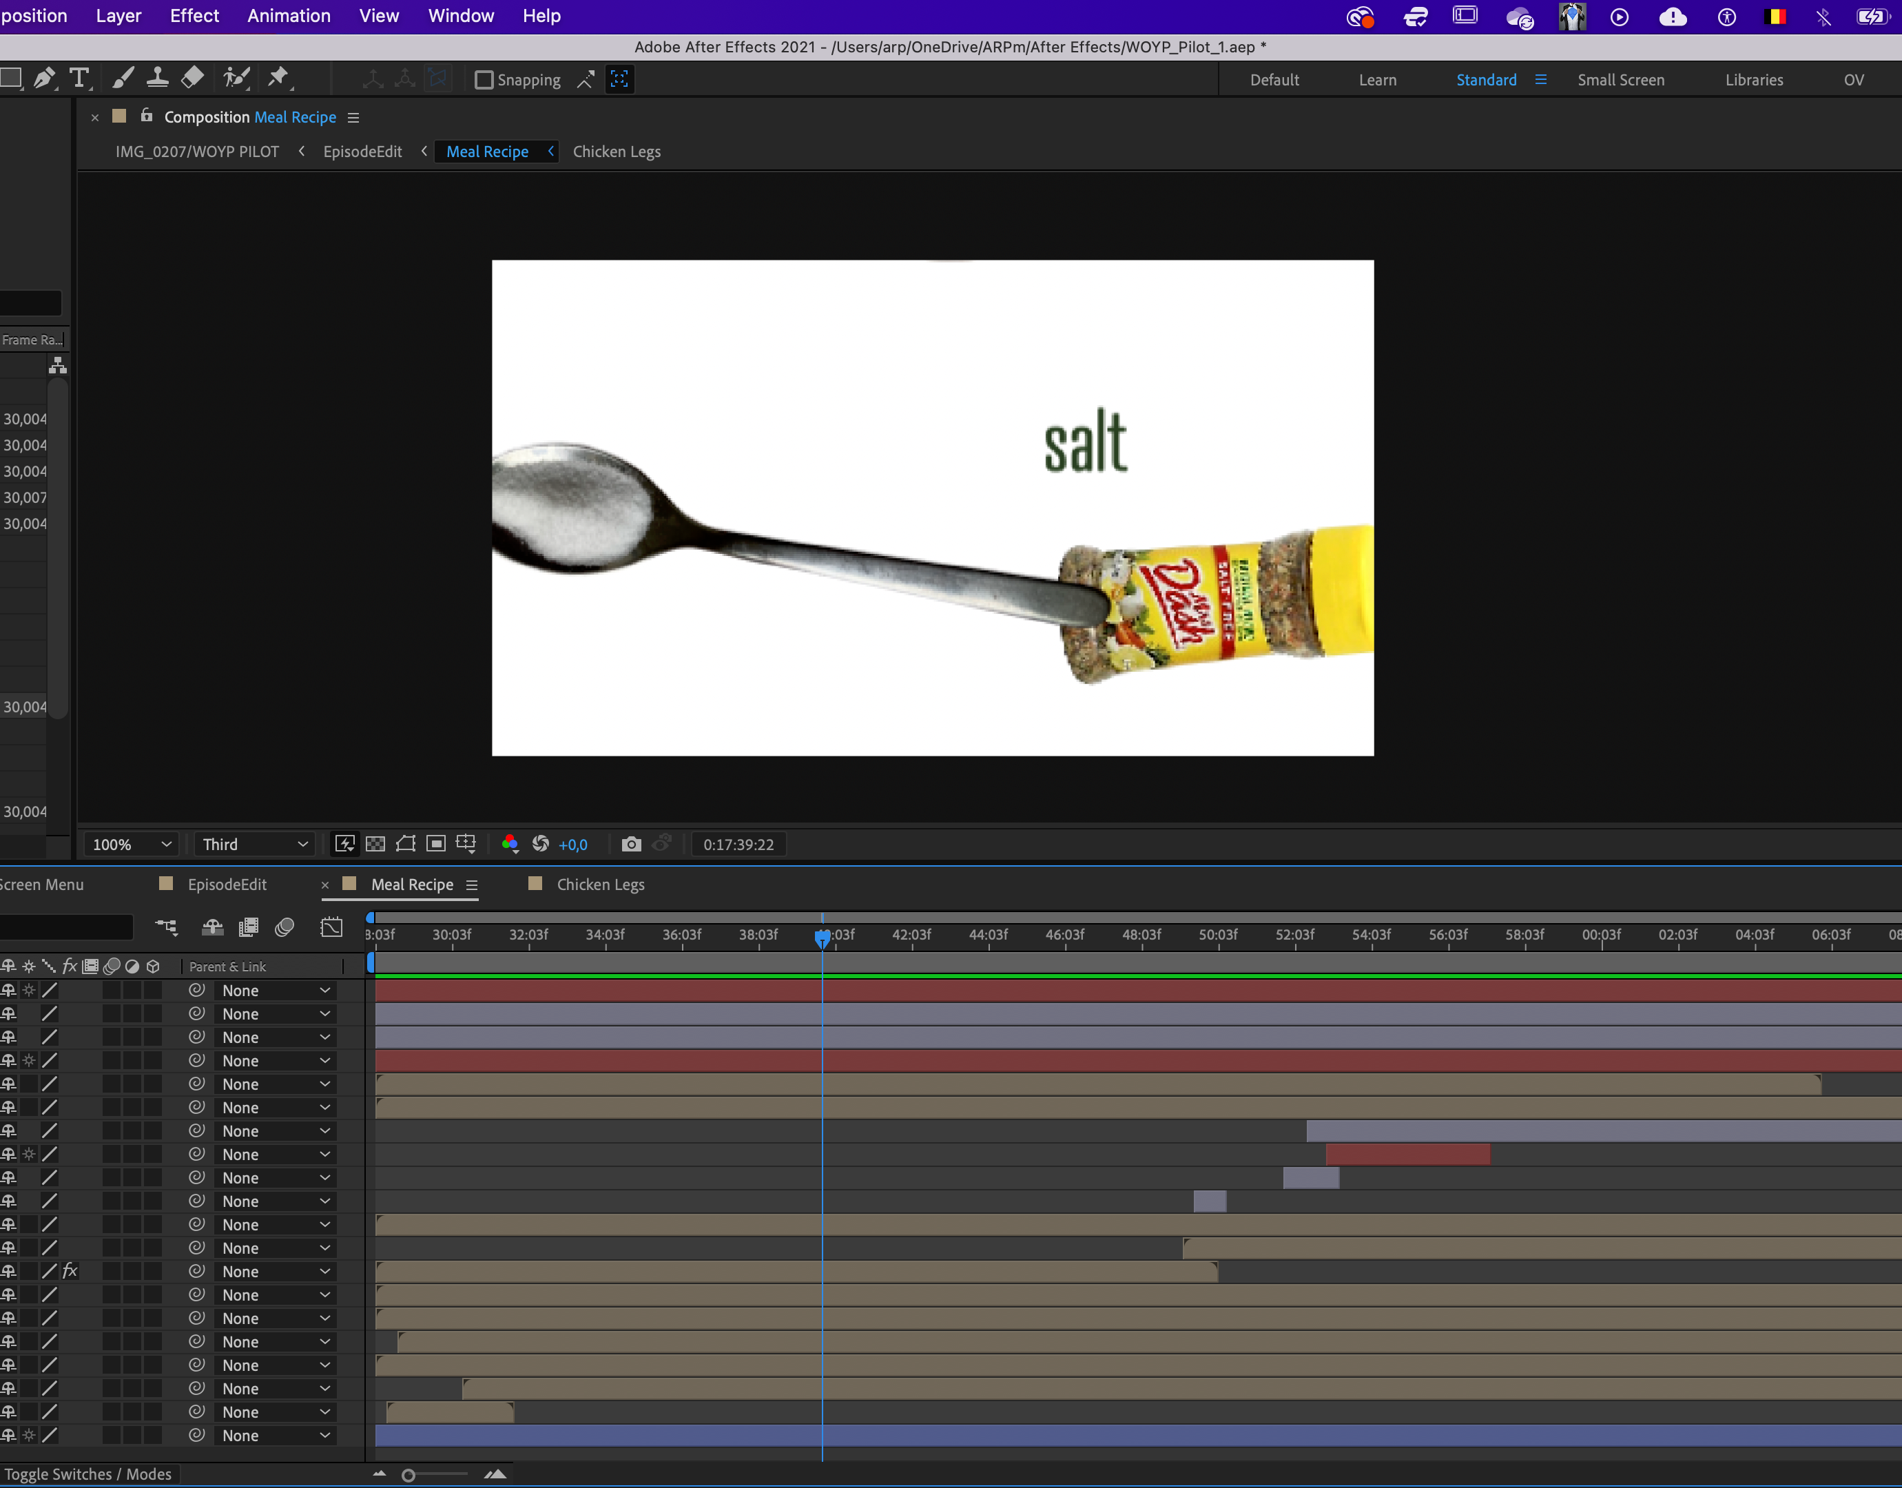Click the Adjustment Layer half-circle column header
The height and width of the screenshot is (1488, 1902).
point(132,966)
